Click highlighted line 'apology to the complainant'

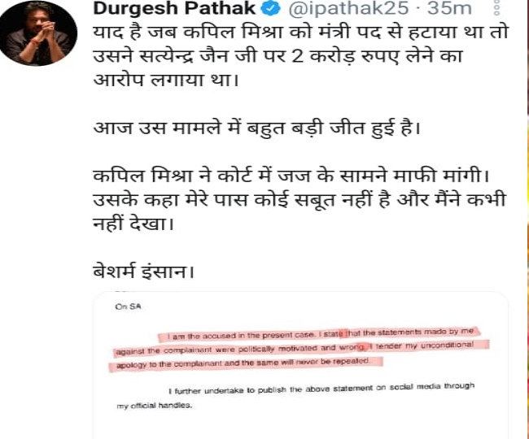click(x=246, y=363)
